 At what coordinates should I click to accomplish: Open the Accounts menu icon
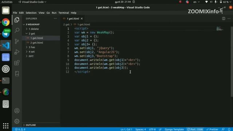(17, 111)
